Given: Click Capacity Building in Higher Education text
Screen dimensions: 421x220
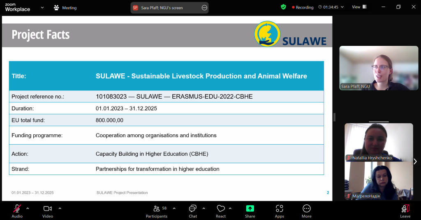Looking at the screenshot, I should tap(152, 154).
